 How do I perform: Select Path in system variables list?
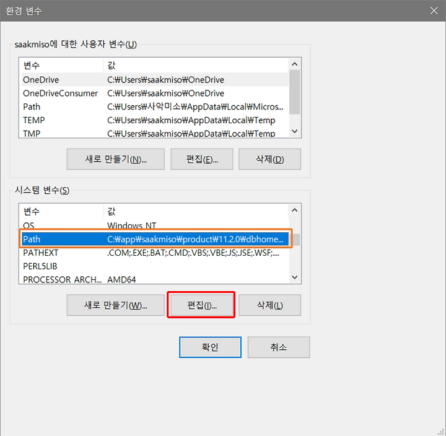[155, 239]
